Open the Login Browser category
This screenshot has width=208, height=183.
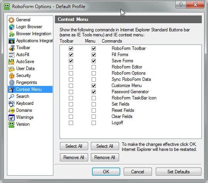pyautogui.click(x=29, y=27)
